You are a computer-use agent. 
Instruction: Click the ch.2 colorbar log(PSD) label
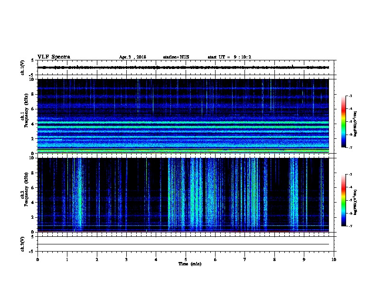(356, 202)
